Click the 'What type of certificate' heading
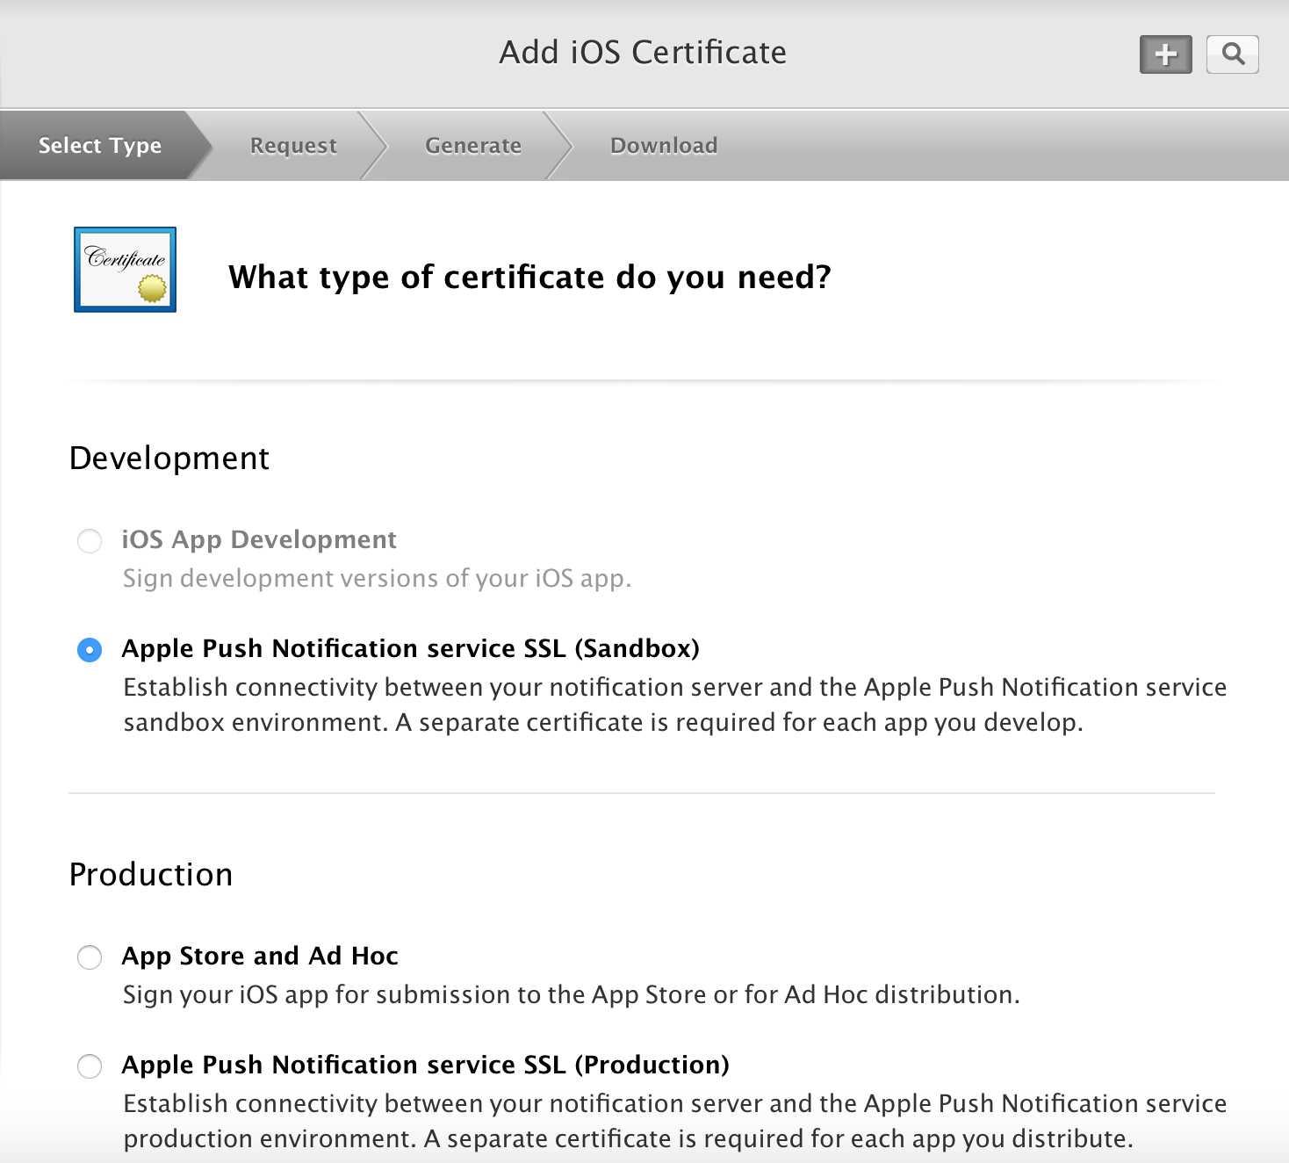Viewport: 1289px width, 1163px height. (529, 278)
